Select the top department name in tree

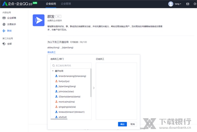[x=59, y=71]
